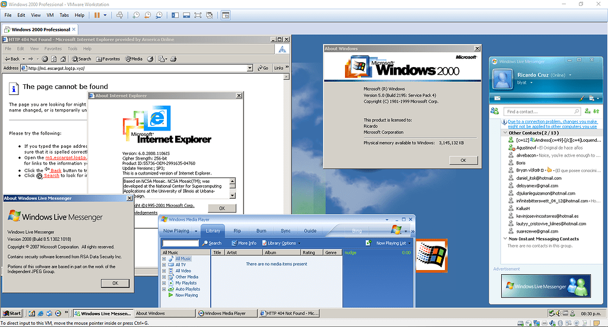This screenshot has width=608, height=327.
Task: Click the History icon in Internet Explorer
Action: 150,59
